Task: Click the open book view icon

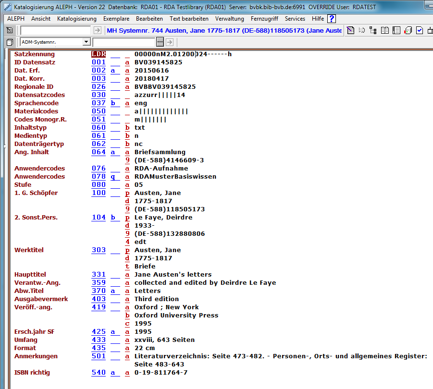Action: pos(385,30)
